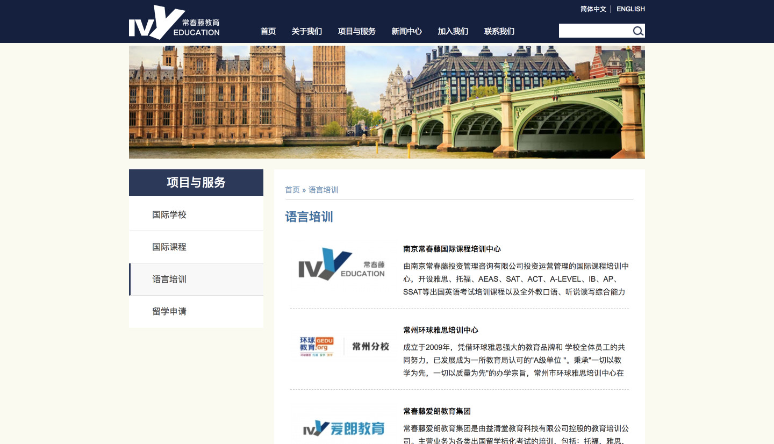Click the 首页 breadcrumb link

pos(292,190)
